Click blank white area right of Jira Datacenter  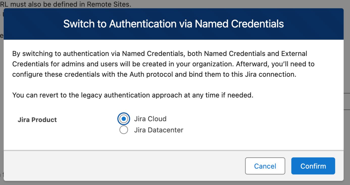click(x=253, y=130)
